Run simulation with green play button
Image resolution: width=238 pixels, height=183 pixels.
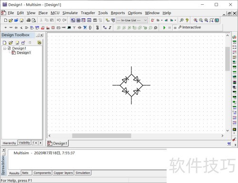[x=164, y=27]
